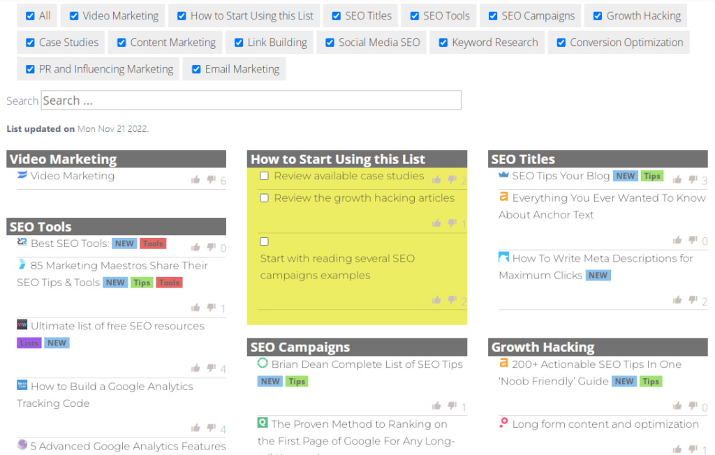Click thumbs down for SEO Tips Your Blog
The height and width of the screenshot is (455, 715).
click(x=693, y=180)
